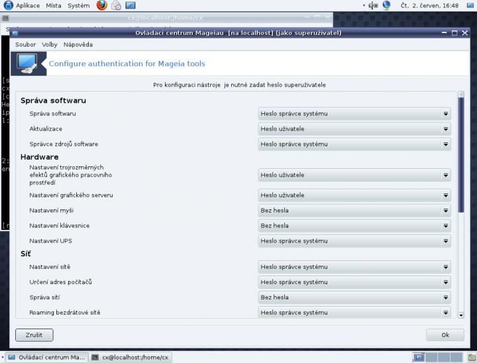Click the Pro konfiguraci nástroje instruction text
Image resolution: width=477 pixels, height=363 pixels.
coord(239,85)
